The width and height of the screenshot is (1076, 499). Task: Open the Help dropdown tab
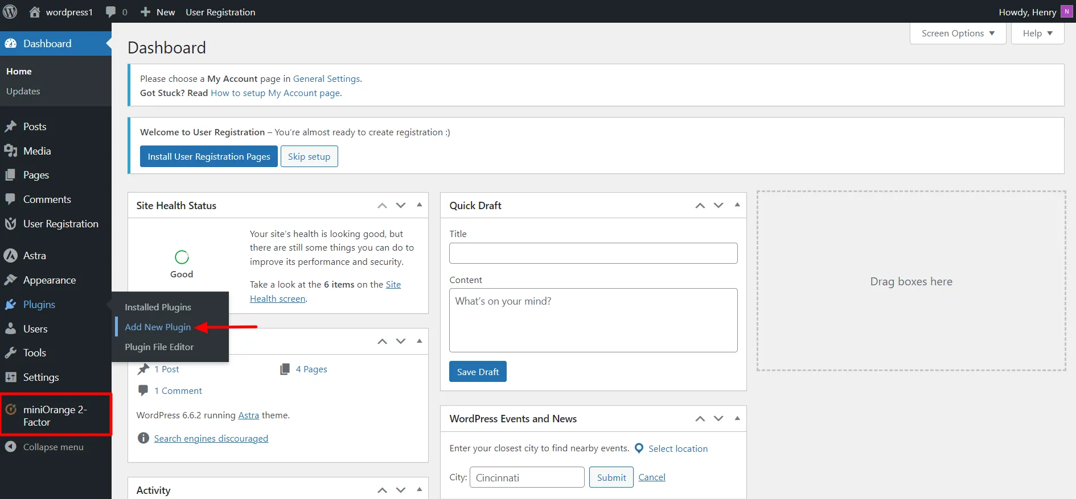point(1037,33)
